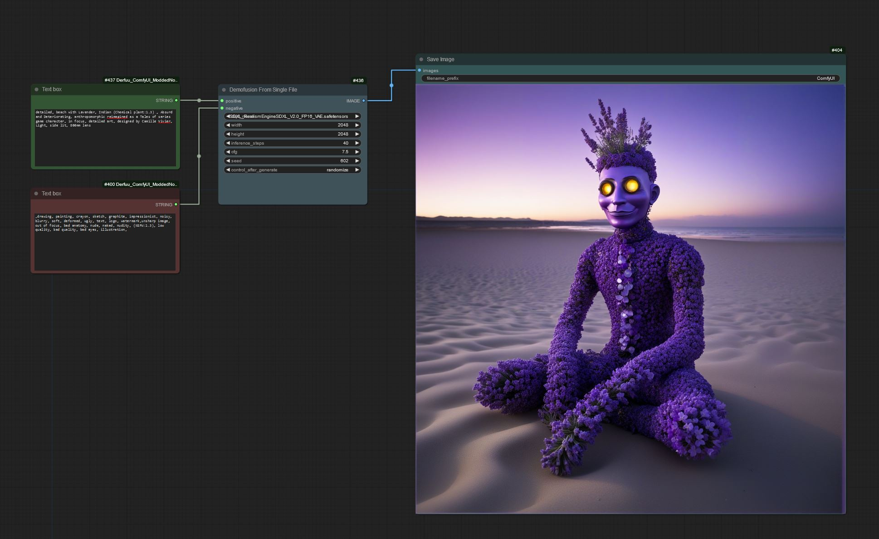The height and width of the screenshot is (539, 879).
Task: Select the Save Image node title bar
Action: tap(499, 59)
